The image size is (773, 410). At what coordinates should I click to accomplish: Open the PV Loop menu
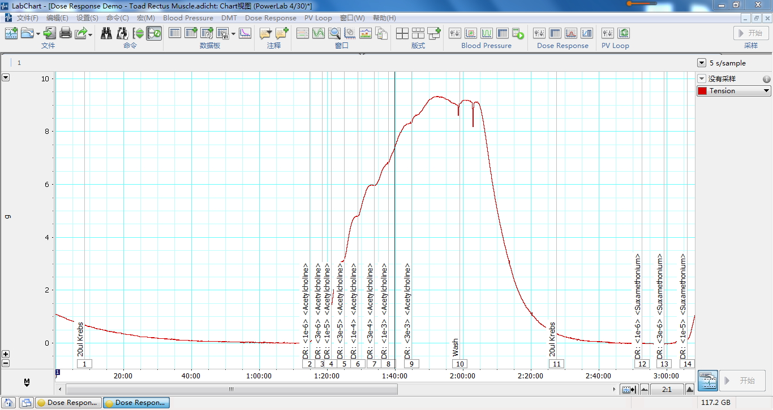click(x=318, y=18)
